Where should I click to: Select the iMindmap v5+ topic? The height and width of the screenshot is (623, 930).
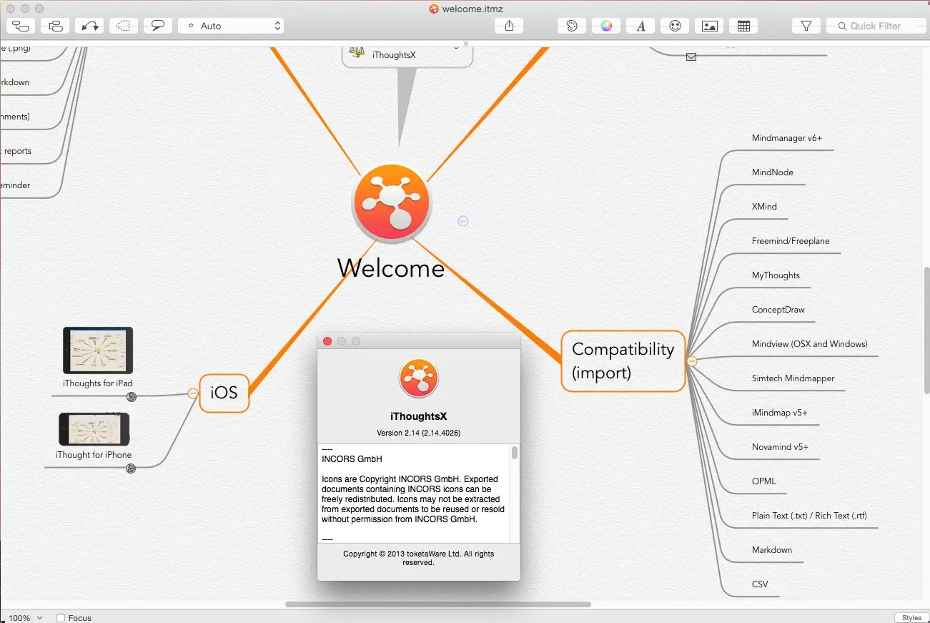780,413
